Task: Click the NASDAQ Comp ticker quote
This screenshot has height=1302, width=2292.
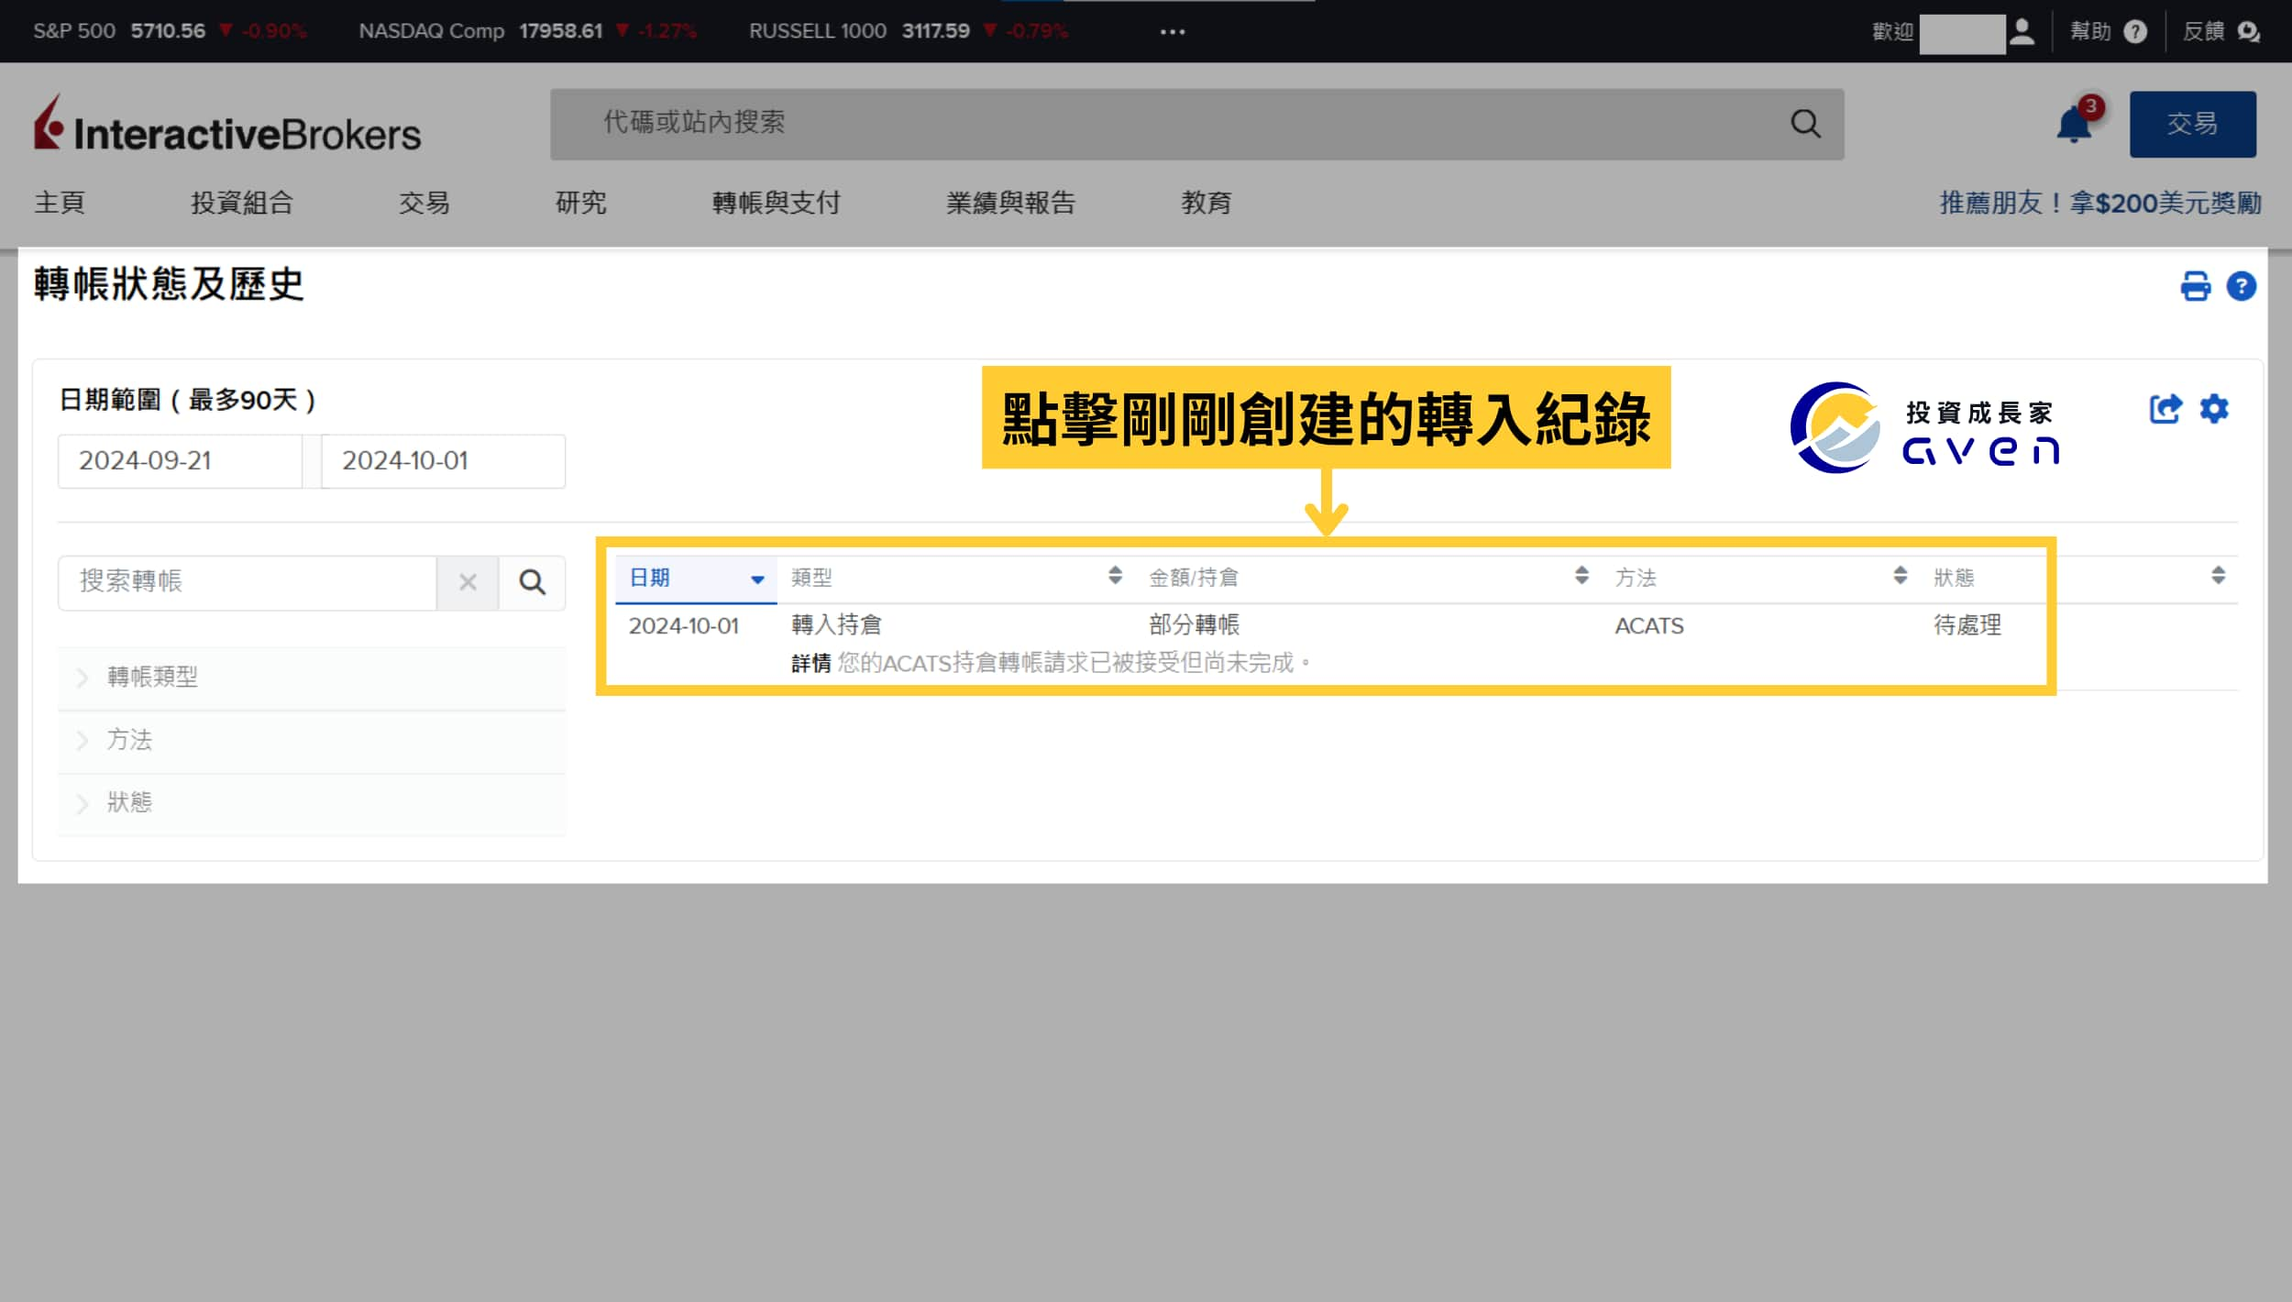Action: pos(527,31)
